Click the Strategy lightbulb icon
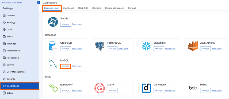The width and height of the screenshot is (229, 99). (4, 23)
